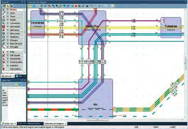Toggle the filter icon next to Screenlines

pyautogui.click(x=8, y=59)
